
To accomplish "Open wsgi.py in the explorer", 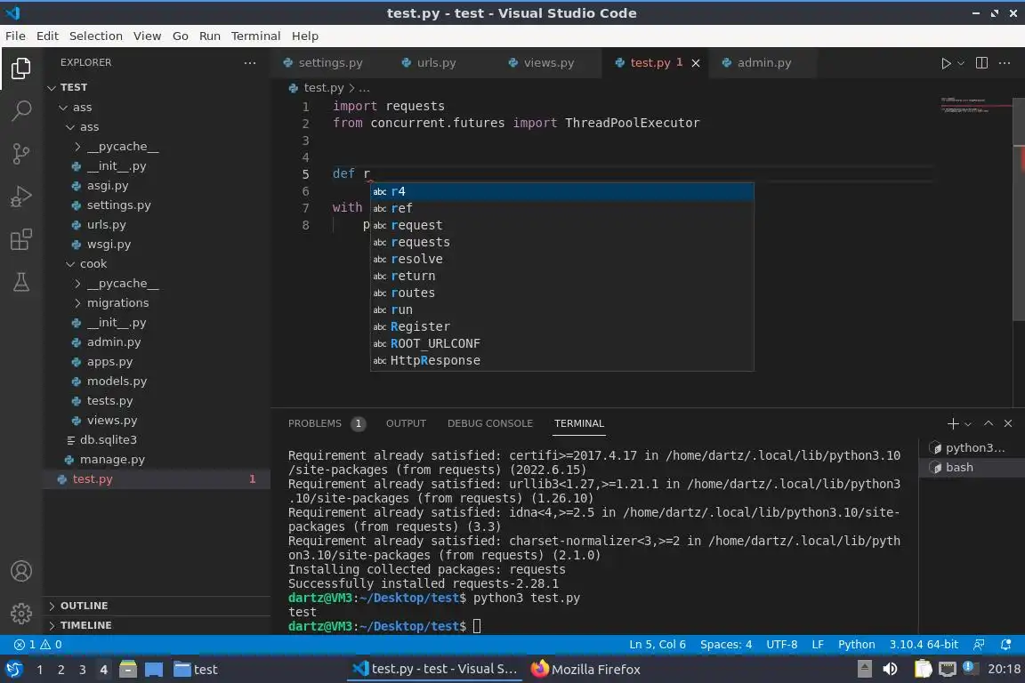I will click(x=156, y=245).
